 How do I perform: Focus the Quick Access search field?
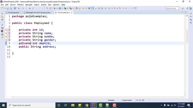tap(172, 8)
